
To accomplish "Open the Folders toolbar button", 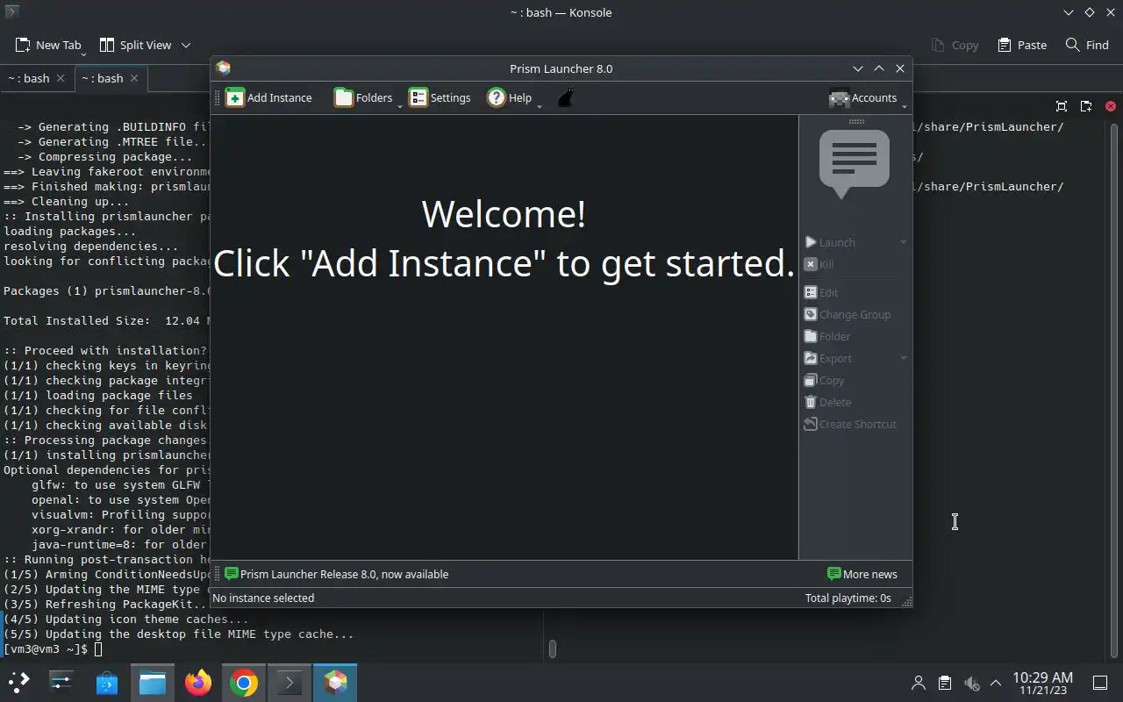I will 362,97.
